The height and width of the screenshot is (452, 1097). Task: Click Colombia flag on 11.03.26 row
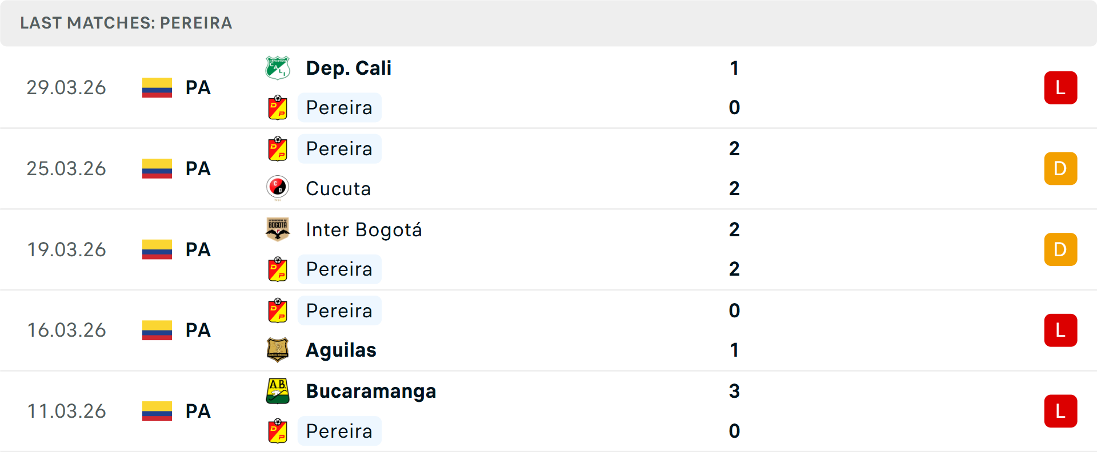click(157, 411)
